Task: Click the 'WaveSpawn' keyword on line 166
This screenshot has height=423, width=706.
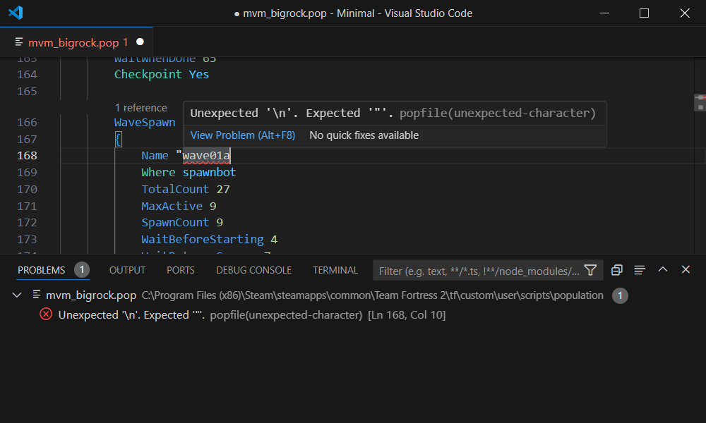Action: (145, 122)
